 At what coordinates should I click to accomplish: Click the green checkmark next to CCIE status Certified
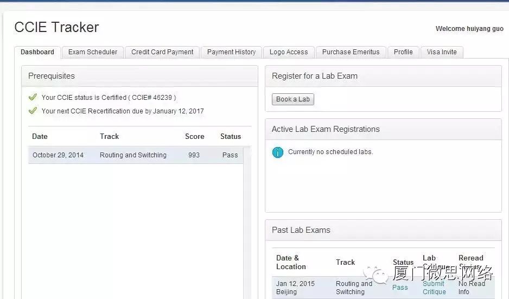pos(33,97)
